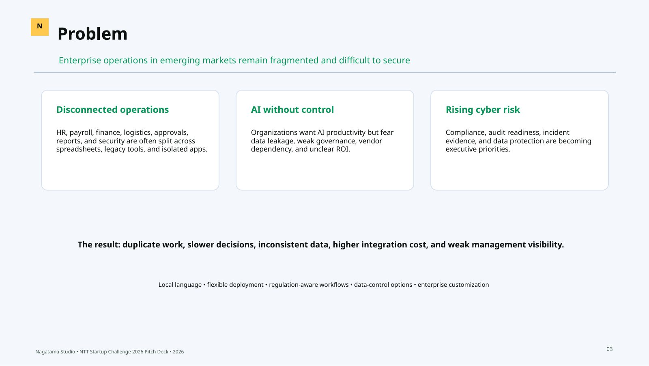Click the yellow N logo icon
The height and width of the screenshot is (366, 649).
tap(40, 27)
